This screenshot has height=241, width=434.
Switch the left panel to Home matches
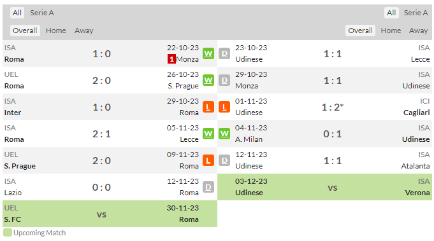point(56,31)
